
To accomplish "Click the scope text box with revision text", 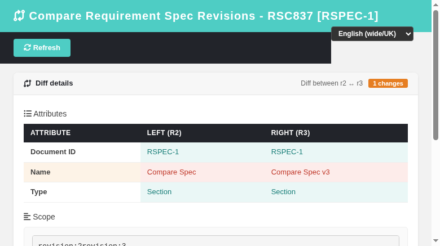I will click(x=215, y=241).
